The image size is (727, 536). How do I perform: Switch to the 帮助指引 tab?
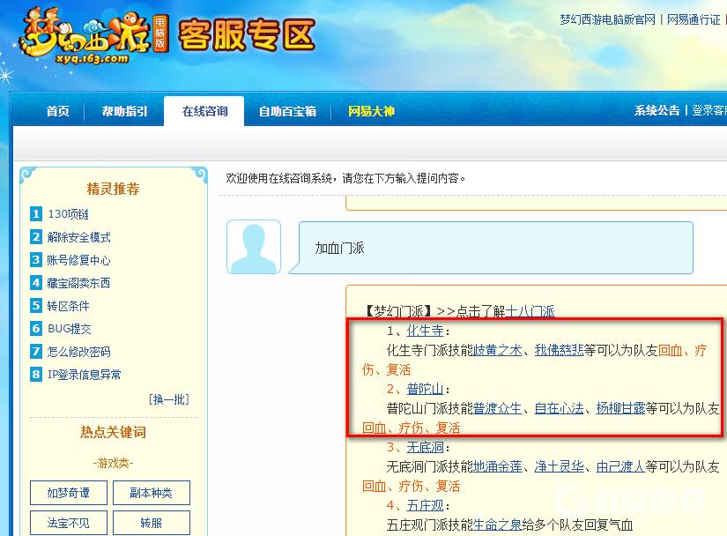[x=124, y=111]
